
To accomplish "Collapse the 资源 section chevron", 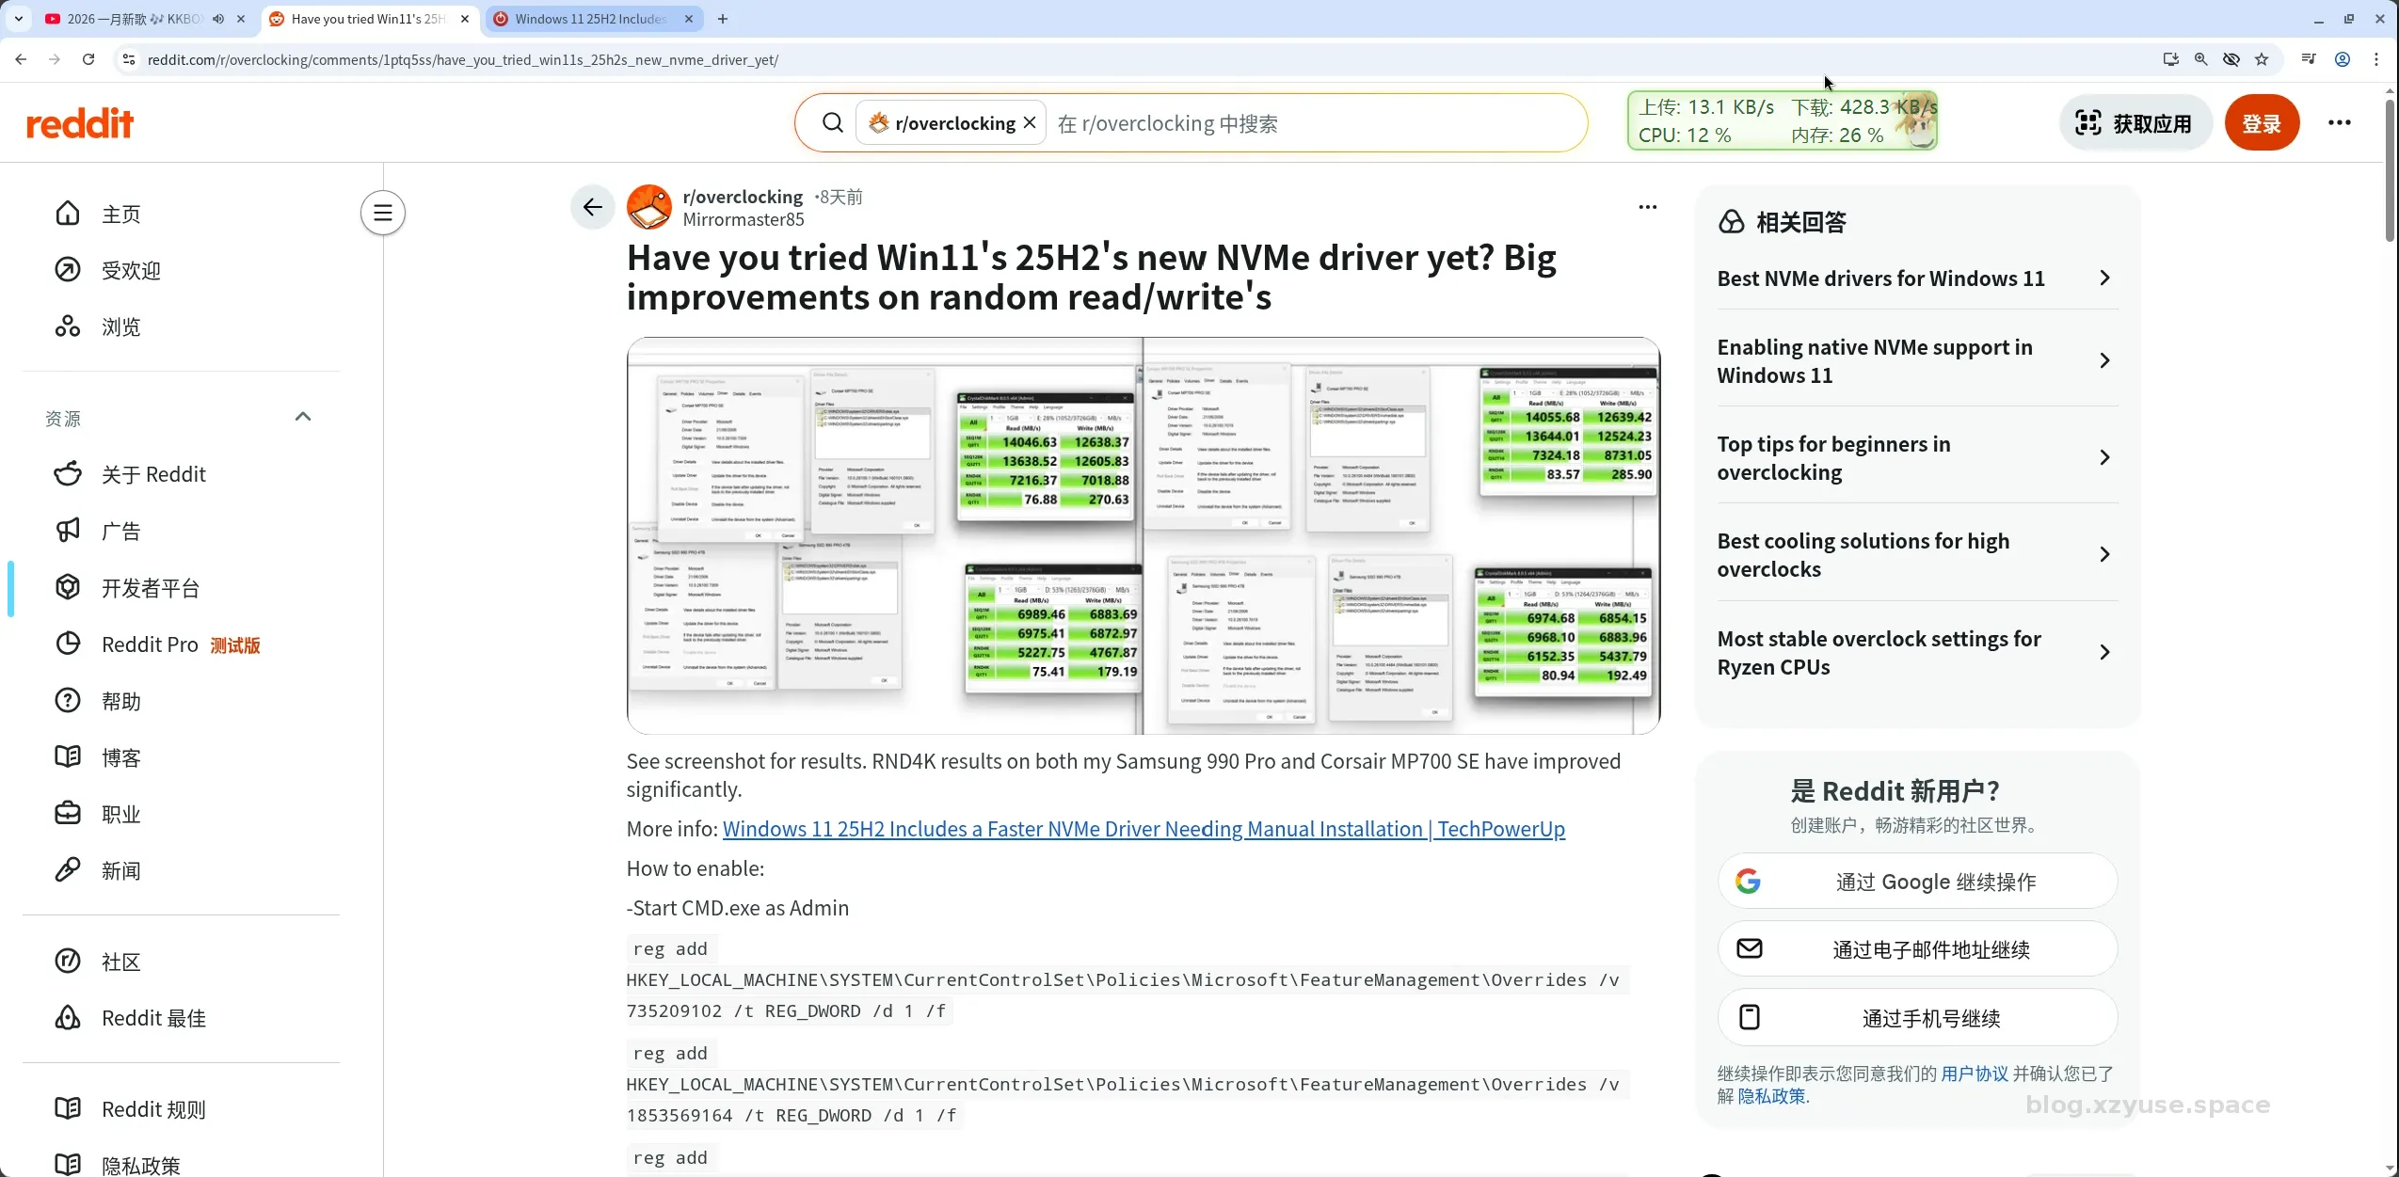I will tap(303, 417).
